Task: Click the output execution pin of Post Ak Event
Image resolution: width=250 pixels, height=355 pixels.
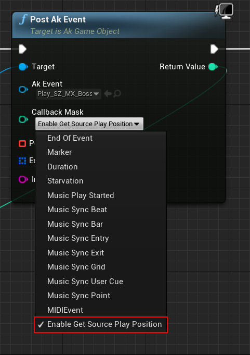Action: [214, 49]
